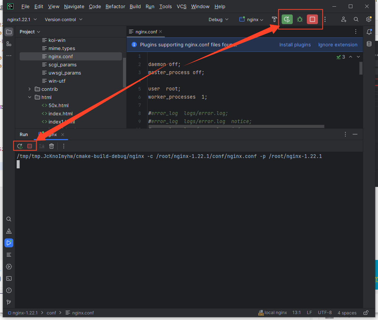Screen dimensions: 378x320
Task: Open the nginx run configuration dropdown
Action: pos(251,20)
